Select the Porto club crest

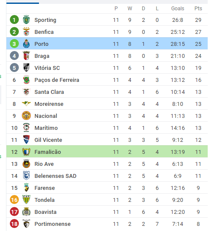[x=27, y=44]
